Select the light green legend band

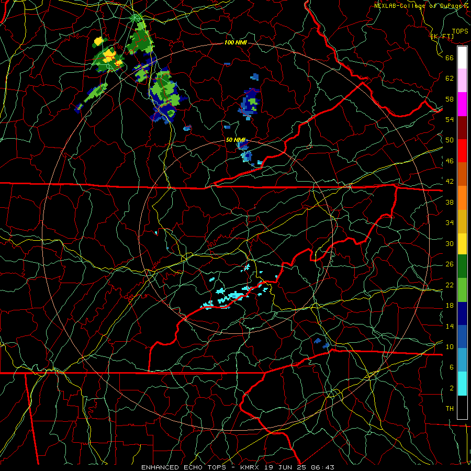pos(462,290)
